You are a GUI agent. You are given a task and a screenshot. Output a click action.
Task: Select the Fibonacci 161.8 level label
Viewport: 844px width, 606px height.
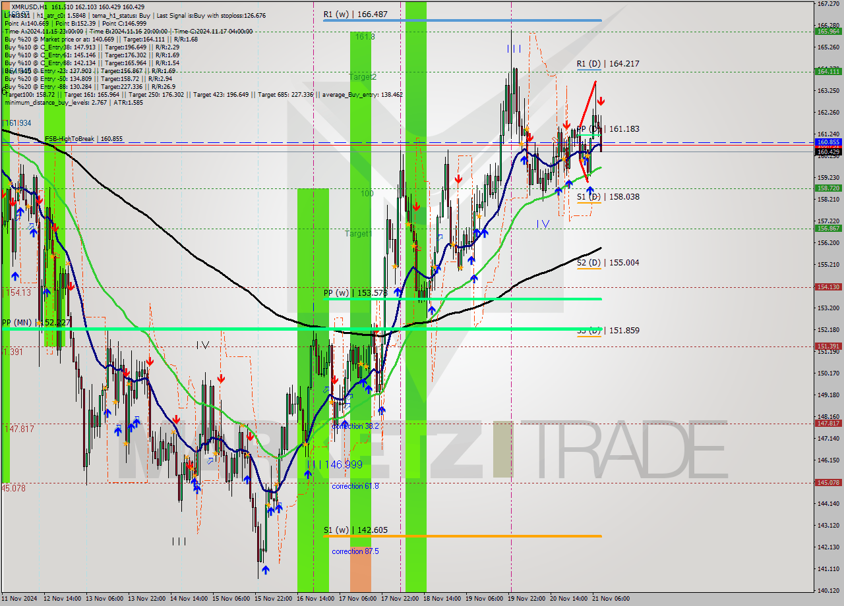(x=365, y=37)
